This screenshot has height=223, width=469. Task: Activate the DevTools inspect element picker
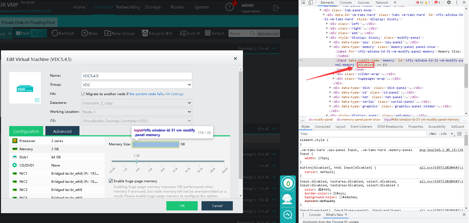tap(303, 3)
